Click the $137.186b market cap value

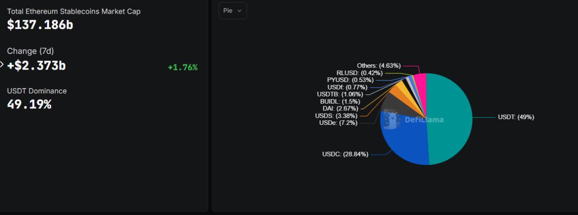coord(40,25)
